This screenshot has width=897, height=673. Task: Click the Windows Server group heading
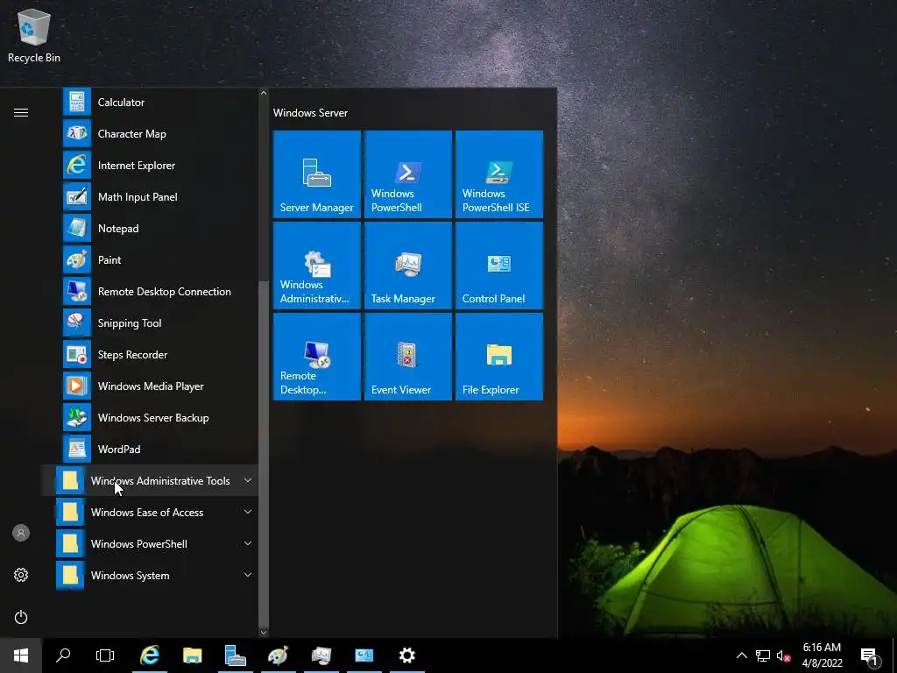pyautogui.click(x=310, y=113)
